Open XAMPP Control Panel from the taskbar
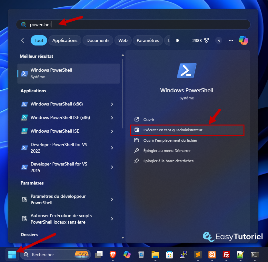This screenshot has width=268, height=262. tap(212, 255)
